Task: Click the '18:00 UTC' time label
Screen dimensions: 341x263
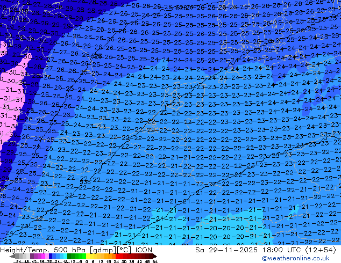Action: pyautogui.click(x=282, y=250)
